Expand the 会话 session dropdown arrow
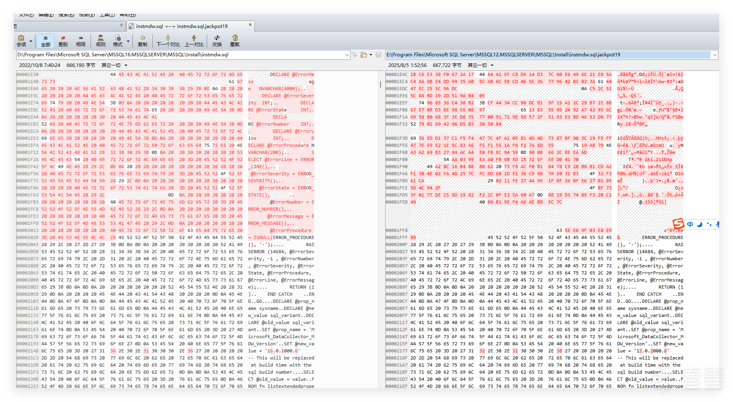 [30, 41]
